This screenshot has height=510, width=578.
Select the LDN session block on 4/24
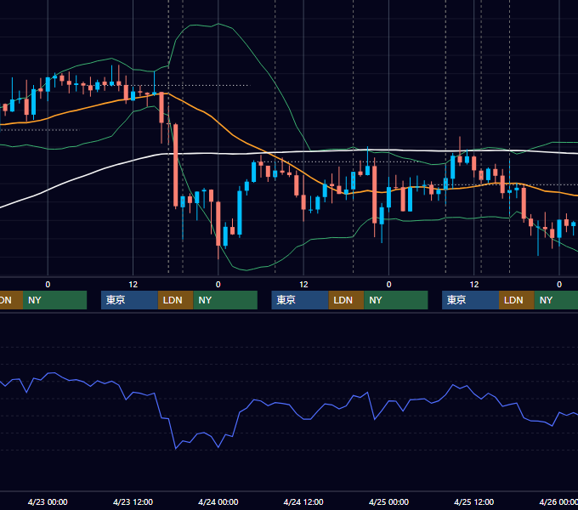point(346,300)
